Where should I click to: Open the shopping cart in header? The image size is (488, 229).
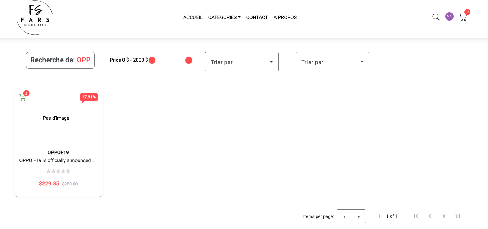pyautogui.click(x=463, y=17)
